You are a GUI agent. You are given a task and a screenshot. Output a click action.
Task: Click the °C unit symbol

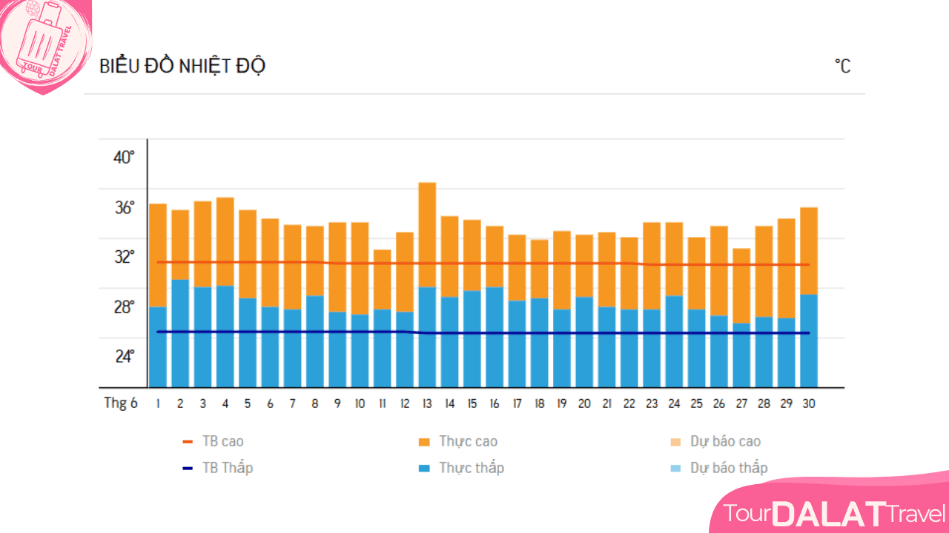tap(842, 67)
